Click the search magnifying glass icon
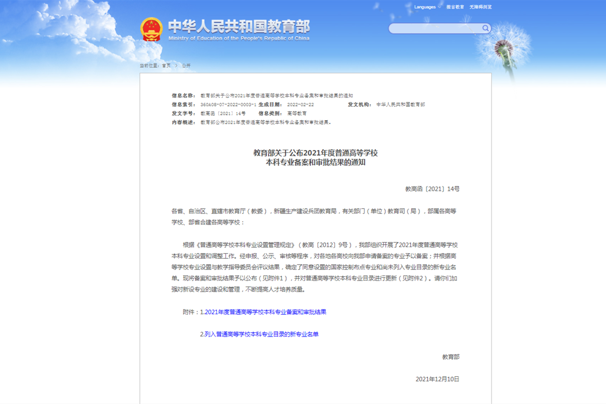This screenshot has height=404, width=606. (x=486, y=28)
